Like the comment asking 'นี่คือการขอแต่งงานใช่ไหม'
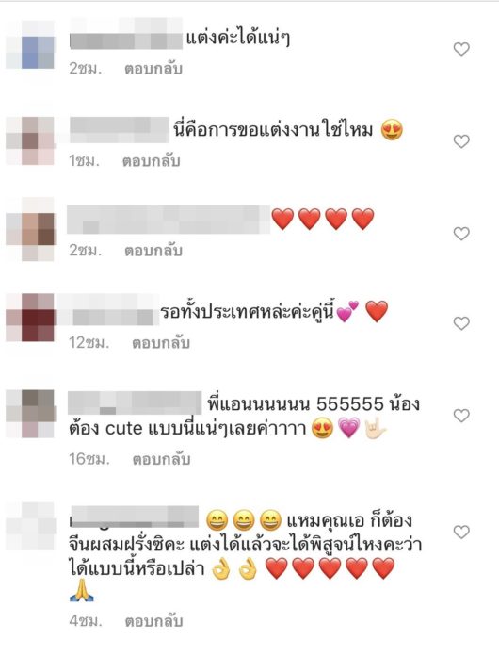 (x=461, y=141)
